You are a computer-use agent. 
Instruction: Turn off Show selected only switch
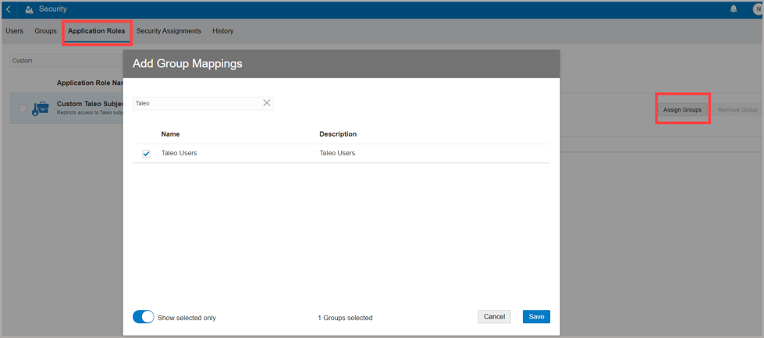143,317
